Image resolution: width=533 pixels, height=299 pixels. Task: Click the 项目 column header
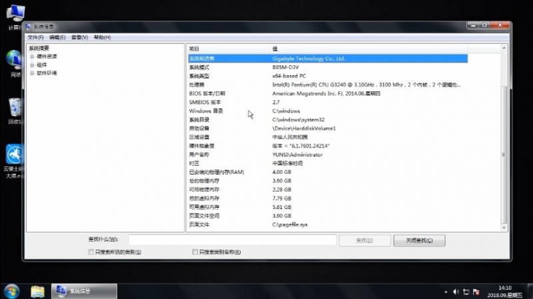coord(229,49)
